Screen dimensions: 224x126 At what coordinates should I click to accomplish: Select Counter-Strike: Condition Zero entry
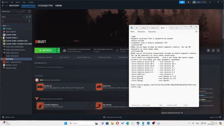pos(16,41)
